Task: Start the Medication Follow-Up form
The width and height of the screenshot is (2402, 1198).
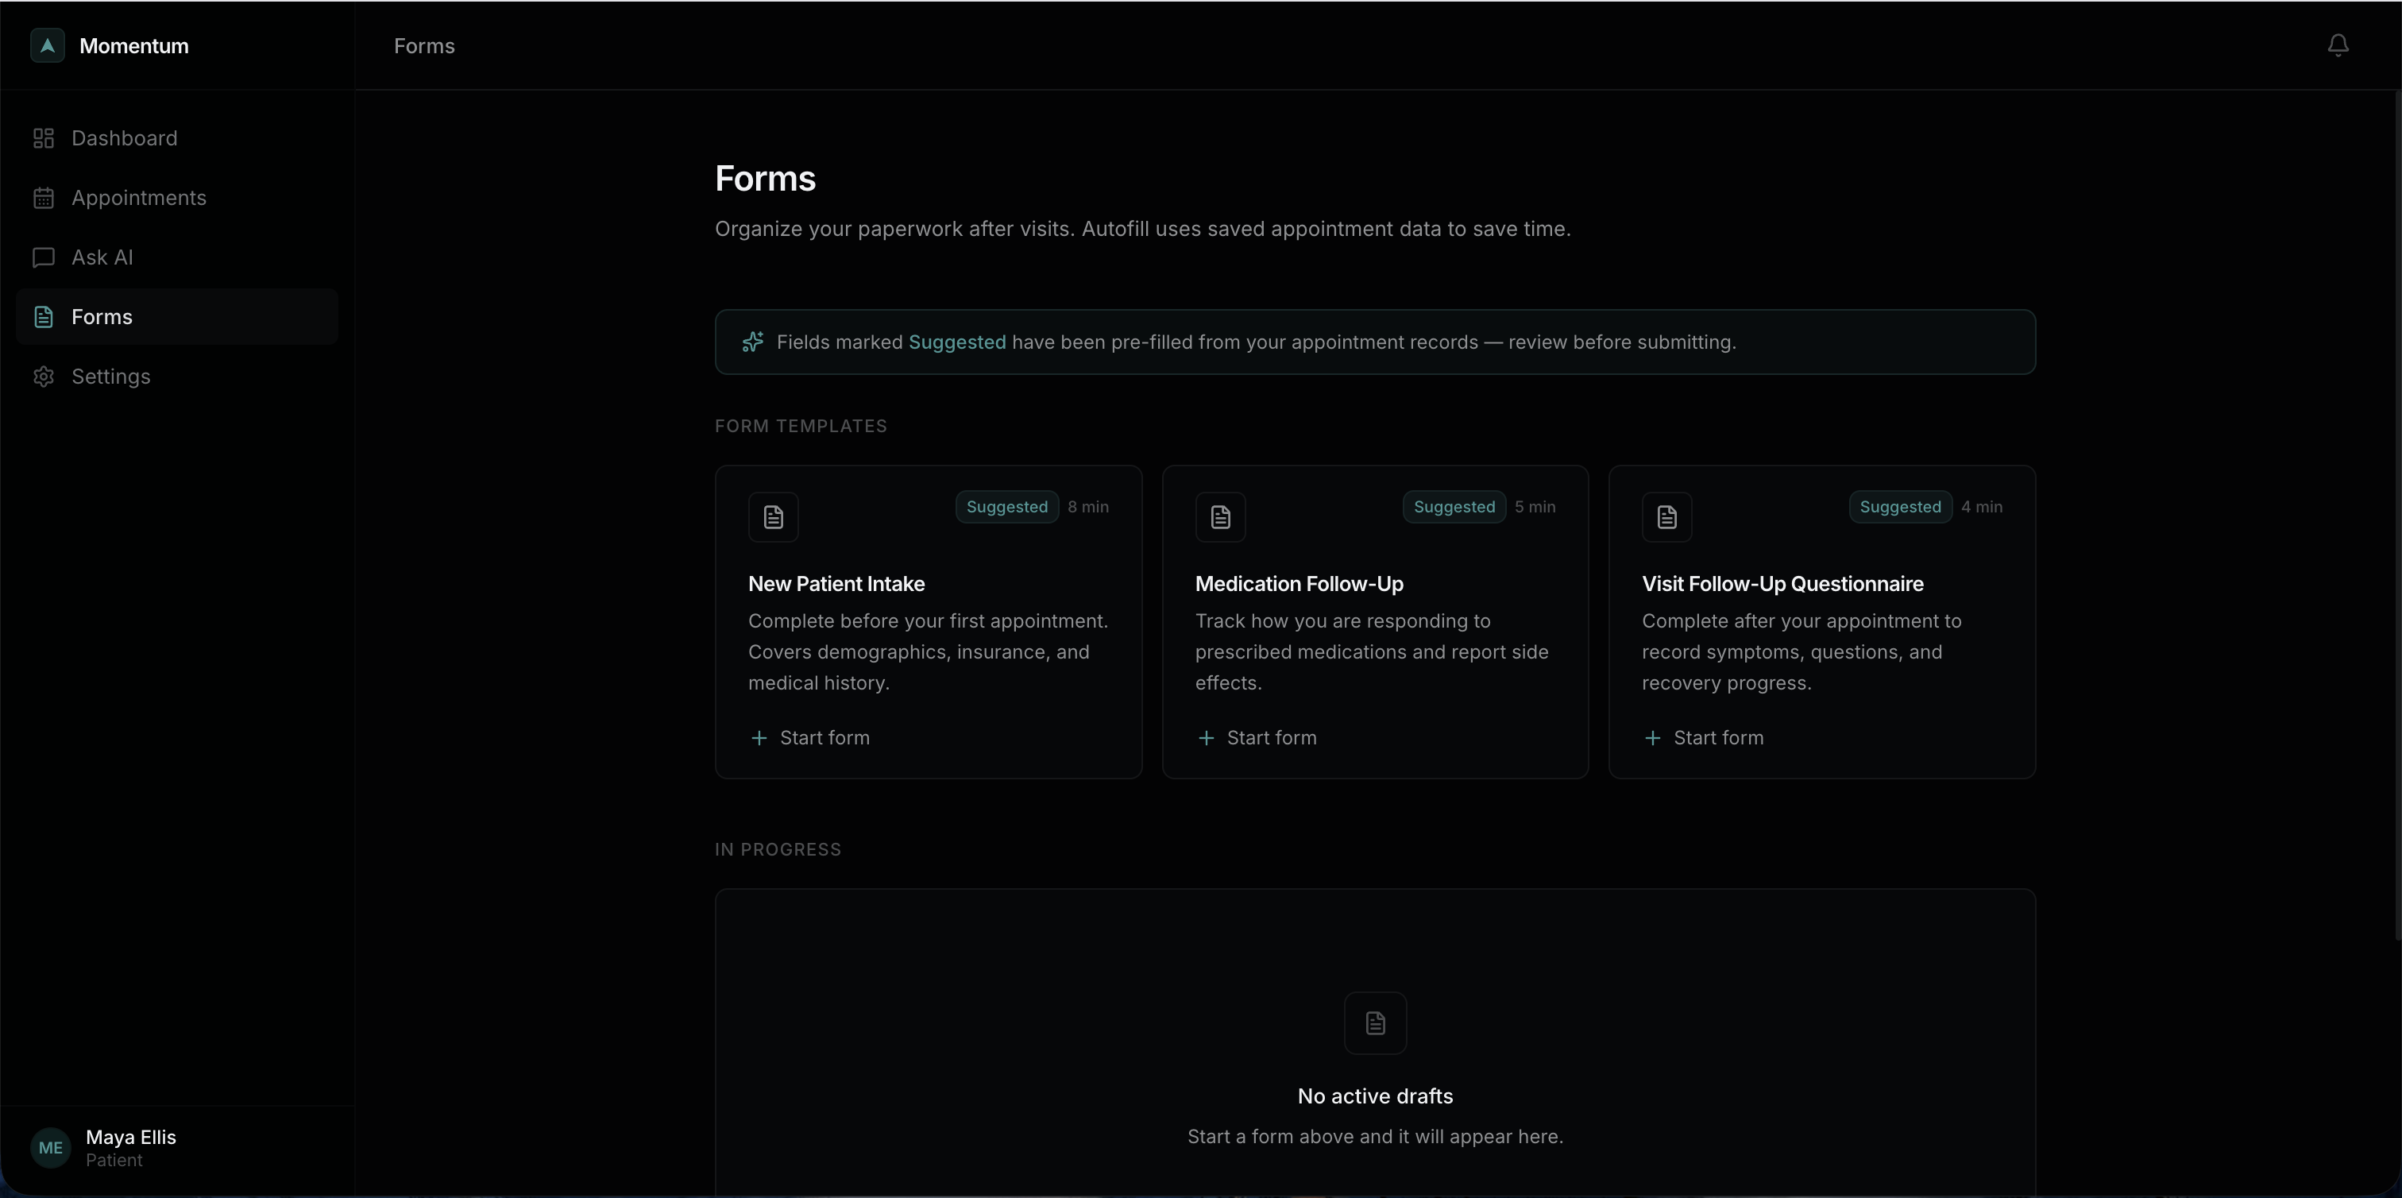Action: [x=1257, y=737]
